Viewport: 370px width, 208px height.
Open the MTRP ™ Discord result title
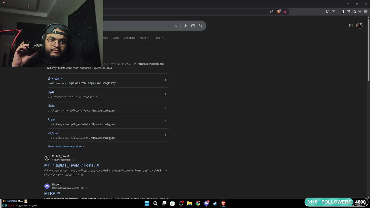(x=52, y=194)
